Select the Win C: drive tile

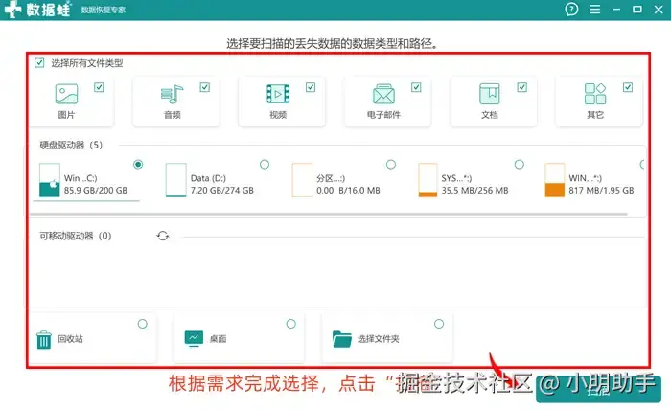(x=87, y=180)
